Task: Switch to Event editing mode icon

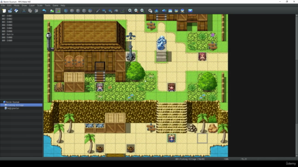Action: tap(58, 11)
